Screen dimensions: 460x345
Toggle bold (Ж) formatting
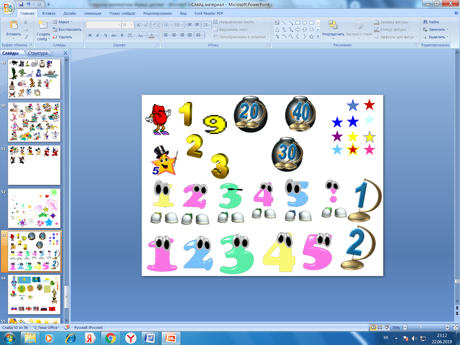(90, 35)
